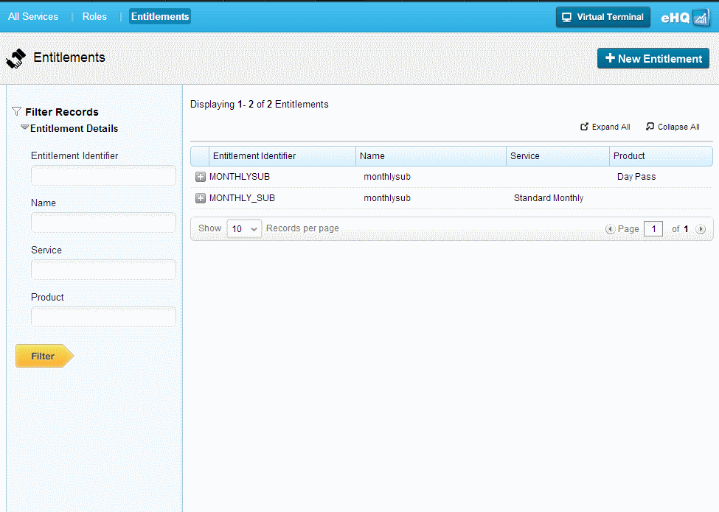Click the eHQ chart icon

pyautogui.click(x=701, y=18)
